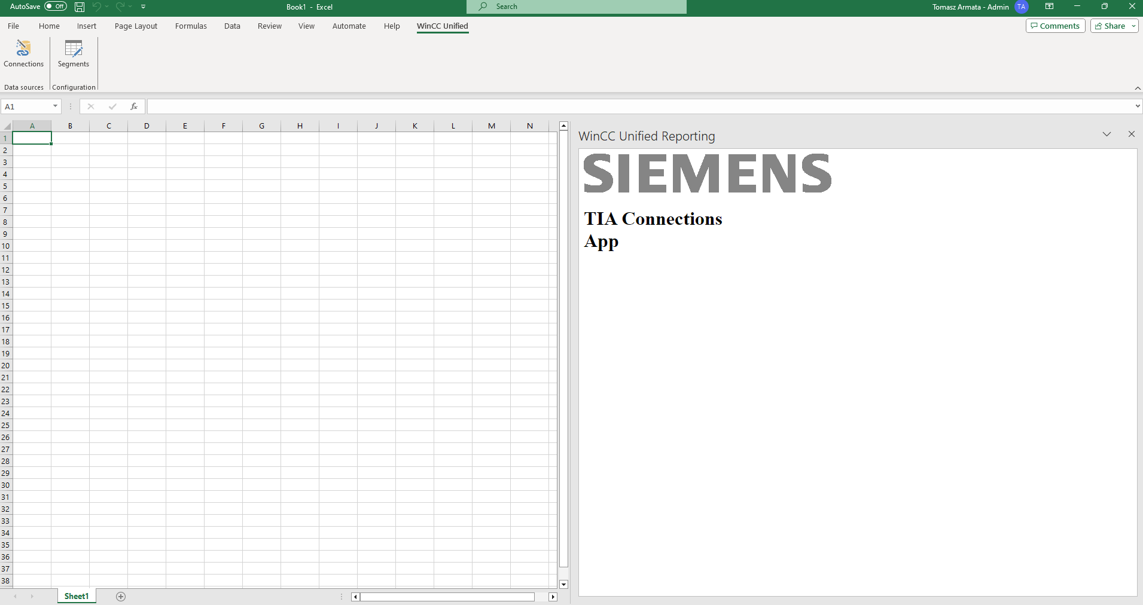Viewport: 1143px width, 605px height.
Task: Select cell A1 in the worksheet
Action: pos(32,138)
